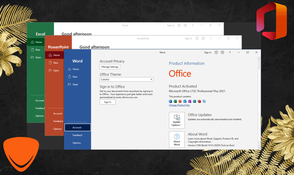
Task: Click the Manage Settings button
Action: pyautogui.click(x=110, y=67)
